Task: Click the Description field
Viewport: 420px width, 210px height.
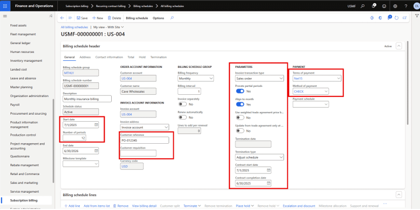Action: 87,99
